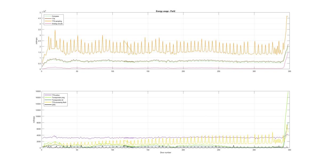Image resolution: width=320 pixels, height=166 pixels.
Task: Click the yellow line swatch for TT8 accessing flash
Action: pos(48,102)
